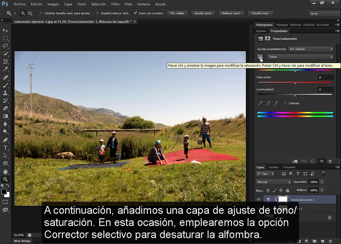Viewport: 341px width, 244px height.
Task: Switch to the Ajustes tab
Action: pyautogui.click(x=261, y=31)
